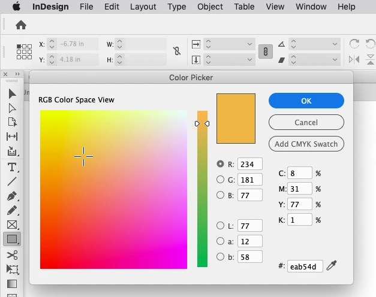This screenshot has height=297, width=376.
Task: Click Add CMYK Swatch button
Action: (306, 144)
